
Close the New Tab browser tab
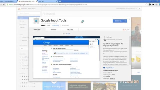tap(56, 1)
